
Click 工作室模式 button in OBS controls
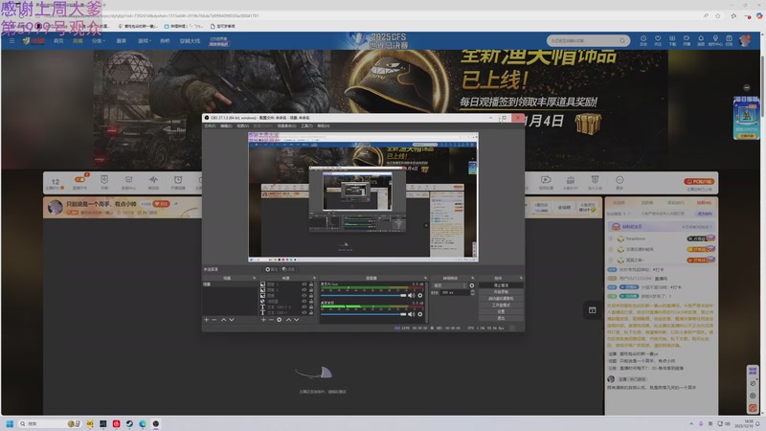[501, 305]
